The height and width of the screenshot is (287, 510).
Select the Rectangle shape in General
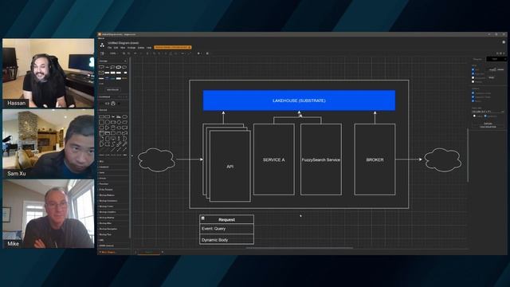click(101, 116)
